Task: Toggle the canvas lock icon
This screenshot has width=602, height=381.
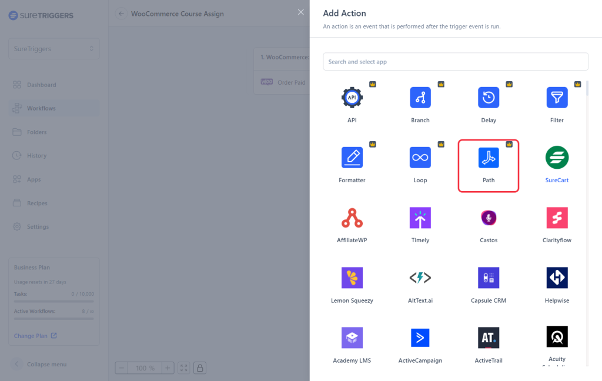Action: pos(200,368)
